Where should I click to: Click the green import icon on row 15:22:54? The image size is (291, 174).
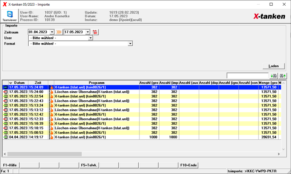pos(5,96)
